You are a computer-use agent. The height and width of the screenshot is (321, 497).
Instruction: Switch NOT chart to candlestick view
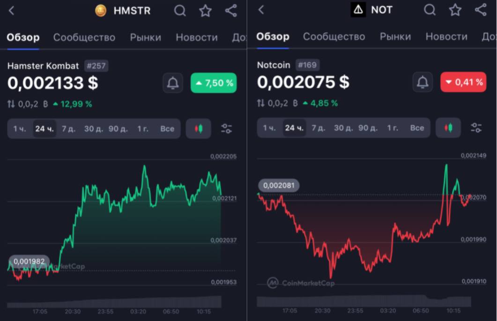(x=448, y=128)
